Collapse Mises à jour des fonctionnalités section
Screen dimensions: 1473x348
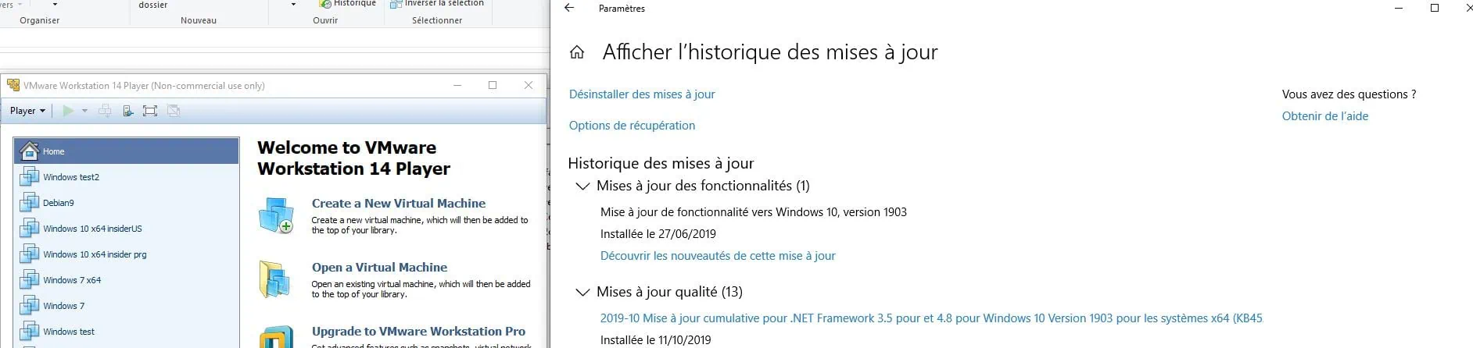pyautogui.click(x=582, y=186)
